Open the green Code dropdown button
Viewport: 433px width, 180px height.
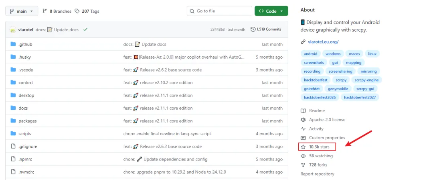click(x=271, y=11)
